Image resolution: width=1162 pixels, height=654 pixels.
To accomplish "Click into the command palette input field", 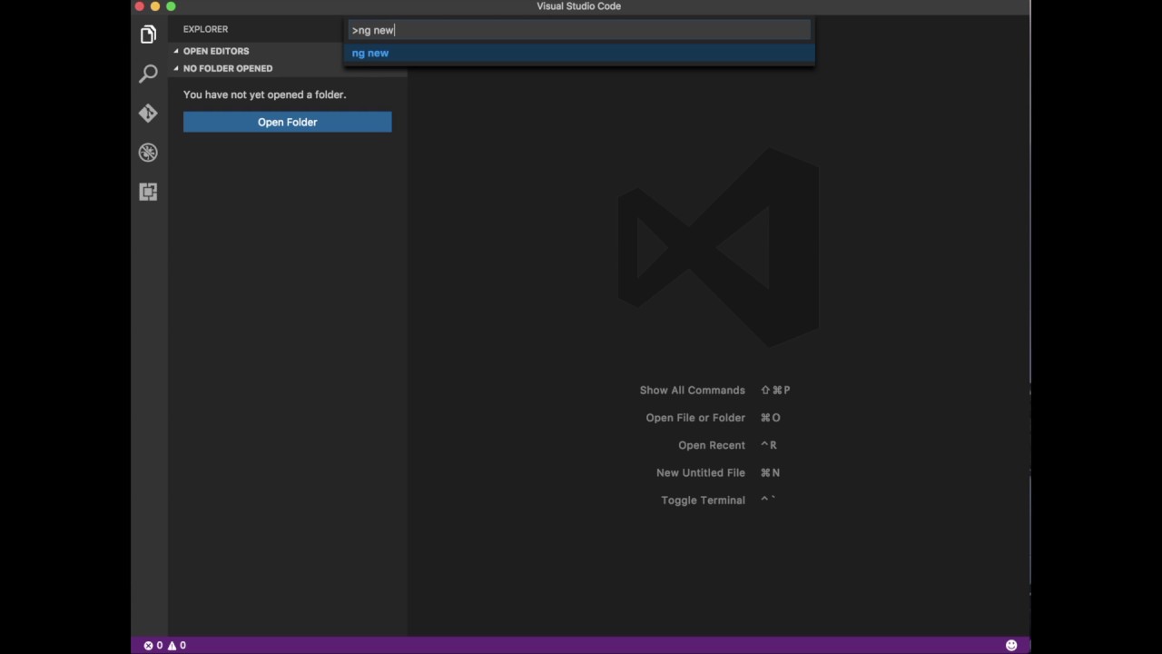I will [579, 30].
